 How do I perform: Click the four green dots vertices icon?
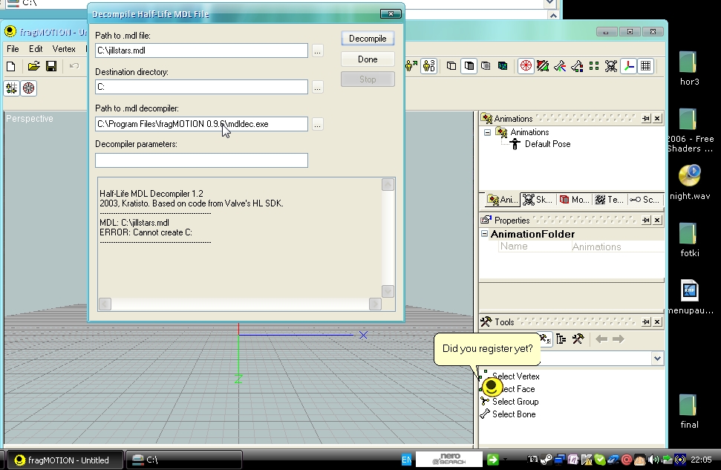click(594, 66)
